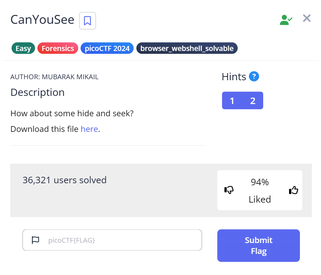The image size is (321, 275).
Task: Click the thumbs down dislike icon
Action: pyautogui.click(x=229, y=190)
